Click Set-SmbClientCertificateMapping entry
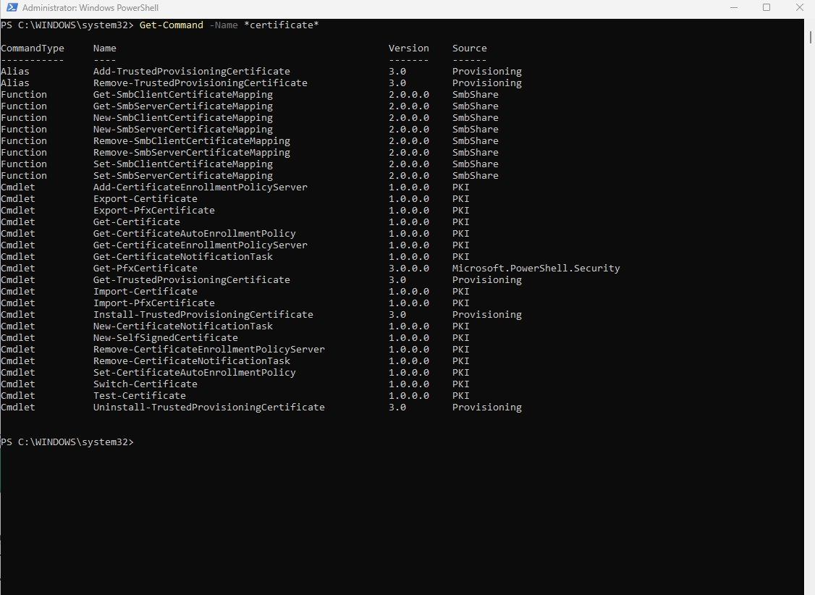Image resolution: width=815 pixels, height=595 pixels. [x=183, y=164]
